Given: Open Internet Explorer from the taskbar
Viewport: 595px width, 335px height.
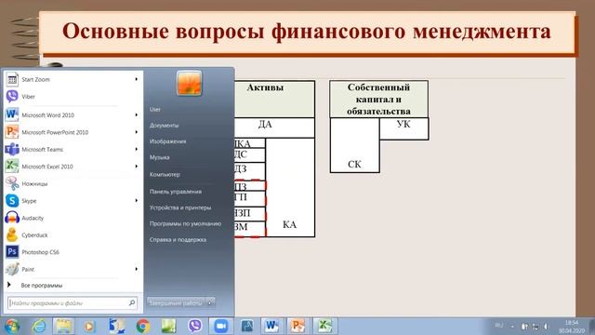Looking at the screenshot, I should tap(38, 327).
